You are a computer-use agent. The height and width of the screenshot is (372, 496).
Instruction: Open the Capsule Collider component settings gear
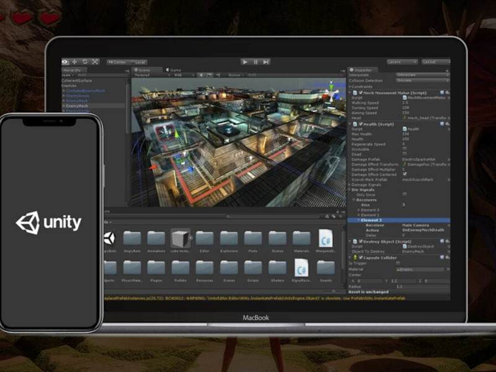point(447,257)
